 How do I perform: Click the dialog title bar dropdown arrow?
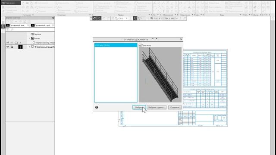[153, 39]
